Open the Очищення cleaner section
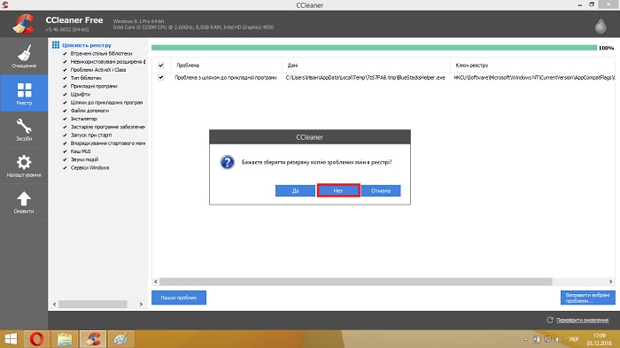This screenshot has width=620, height=348. click(24, 56)
